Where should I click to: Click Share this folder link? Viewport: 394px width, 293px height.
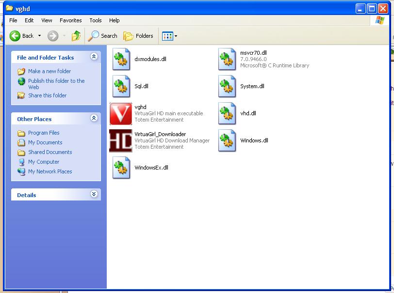[x=47, y=95]
